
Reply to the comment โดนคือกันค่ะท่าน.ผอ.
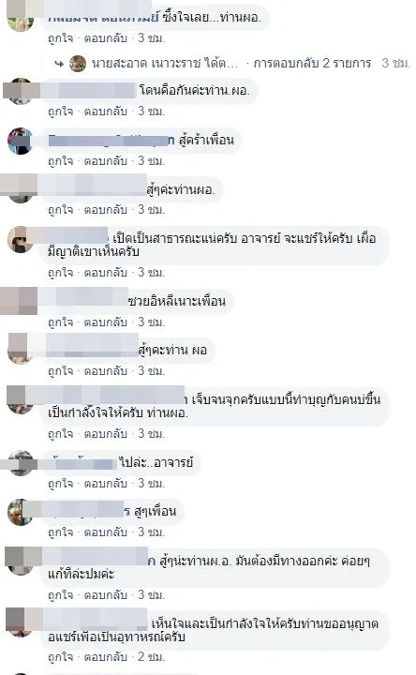[x=105, y=112]
